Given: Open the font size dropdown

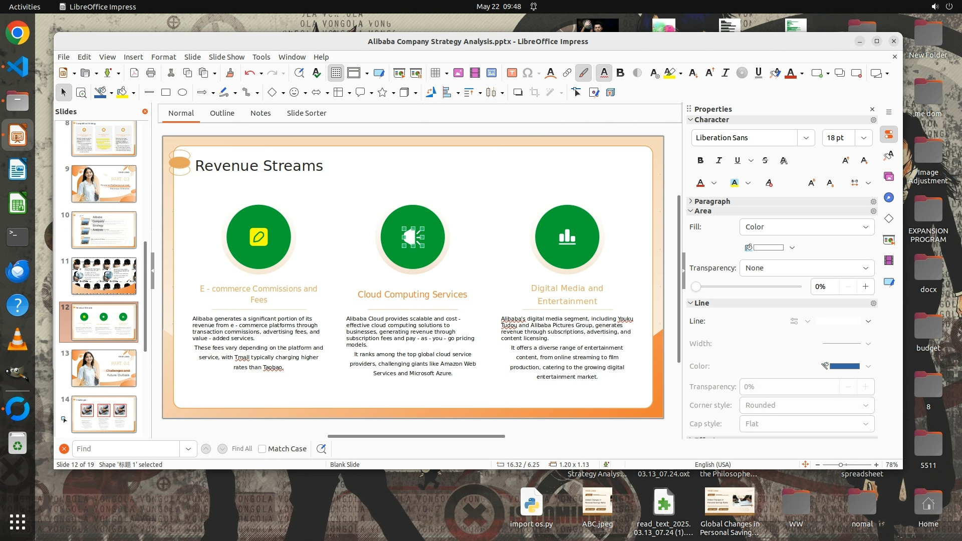Looking at the screenshot, I should coord(863,138).
